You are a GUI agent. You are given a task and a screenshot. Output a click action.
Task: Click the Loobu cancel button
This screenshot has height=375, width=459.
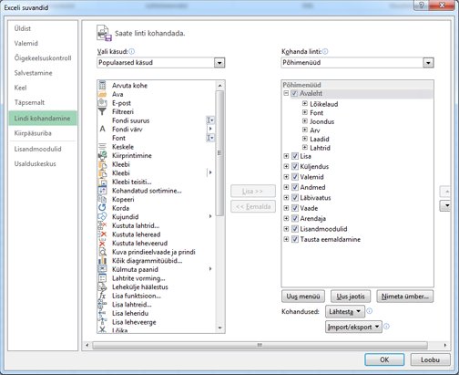click(x=430, y=359)
